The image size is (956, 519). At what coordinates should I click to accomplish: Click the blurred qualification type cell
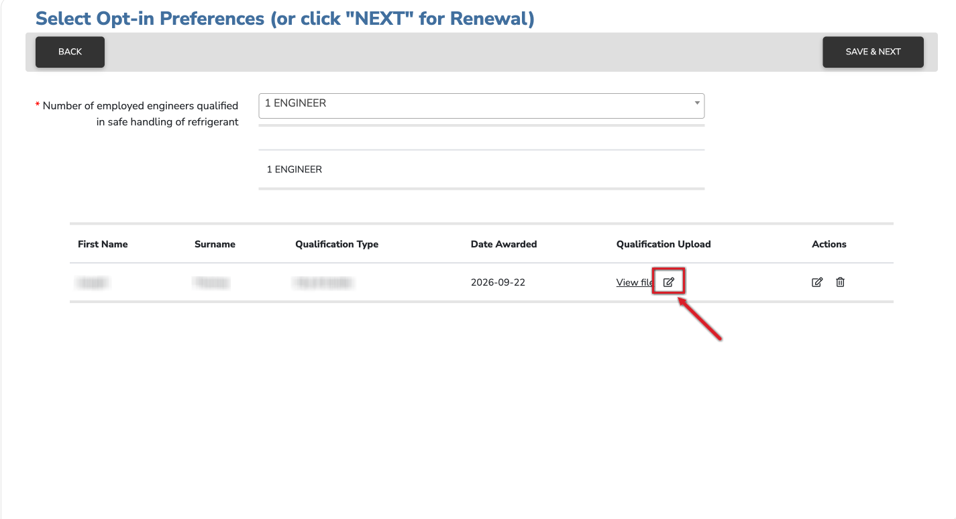point(323,283)
